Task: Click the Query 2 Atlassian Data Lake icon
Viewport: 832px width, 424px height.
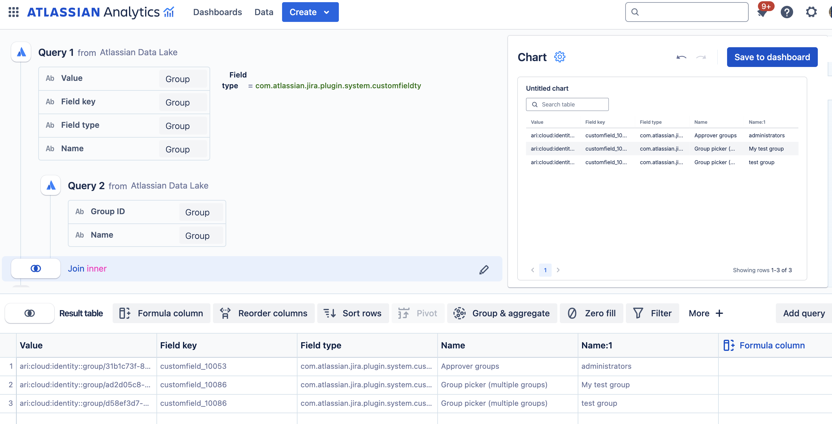Action: [50, 185]
